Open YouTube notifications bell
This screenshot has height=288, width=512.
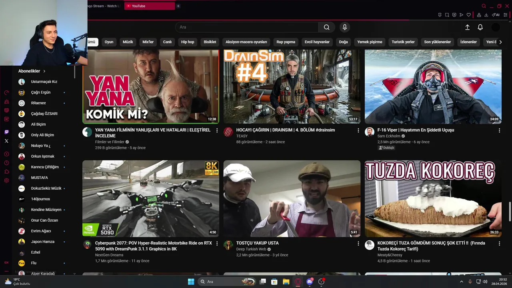[x=480, y=27]
